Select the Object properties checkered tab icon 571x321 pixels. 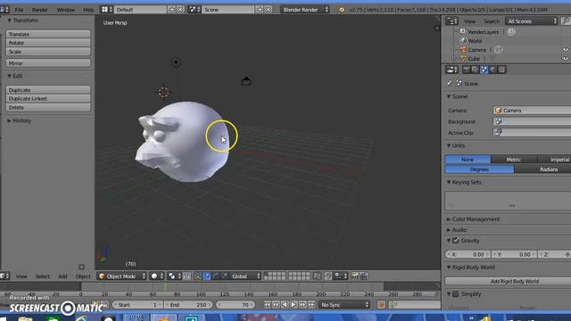pos(502,70)
